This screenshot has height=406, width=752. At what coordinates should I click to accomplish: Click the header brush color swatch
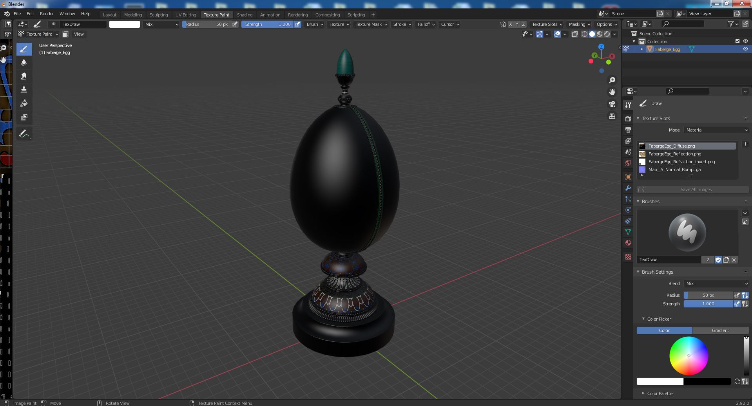click(124, 24)
